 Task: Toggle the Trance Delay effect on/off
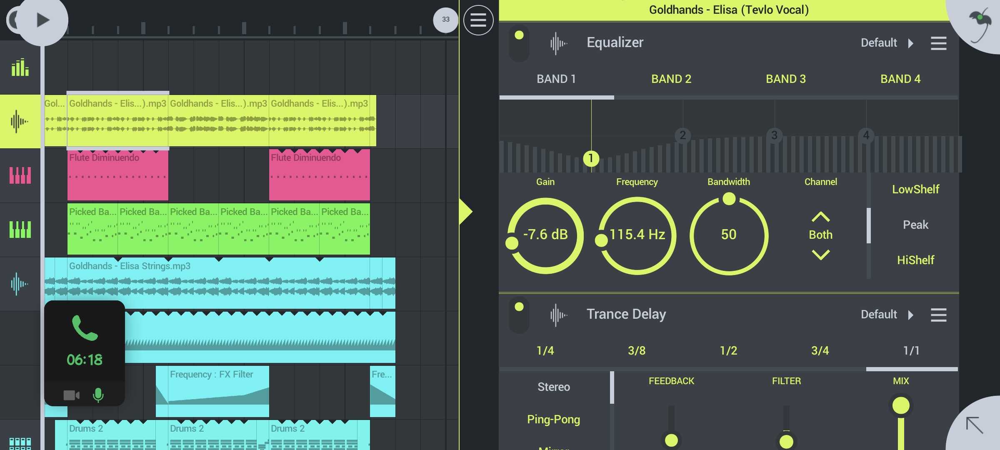tap(519, 315)
